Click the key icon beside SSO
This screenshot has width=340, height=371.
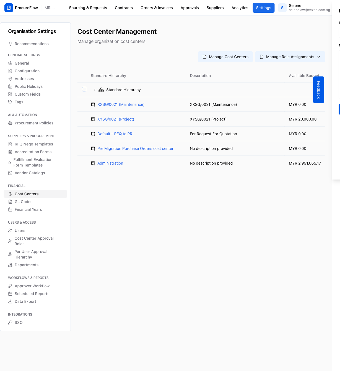point(10,323)
